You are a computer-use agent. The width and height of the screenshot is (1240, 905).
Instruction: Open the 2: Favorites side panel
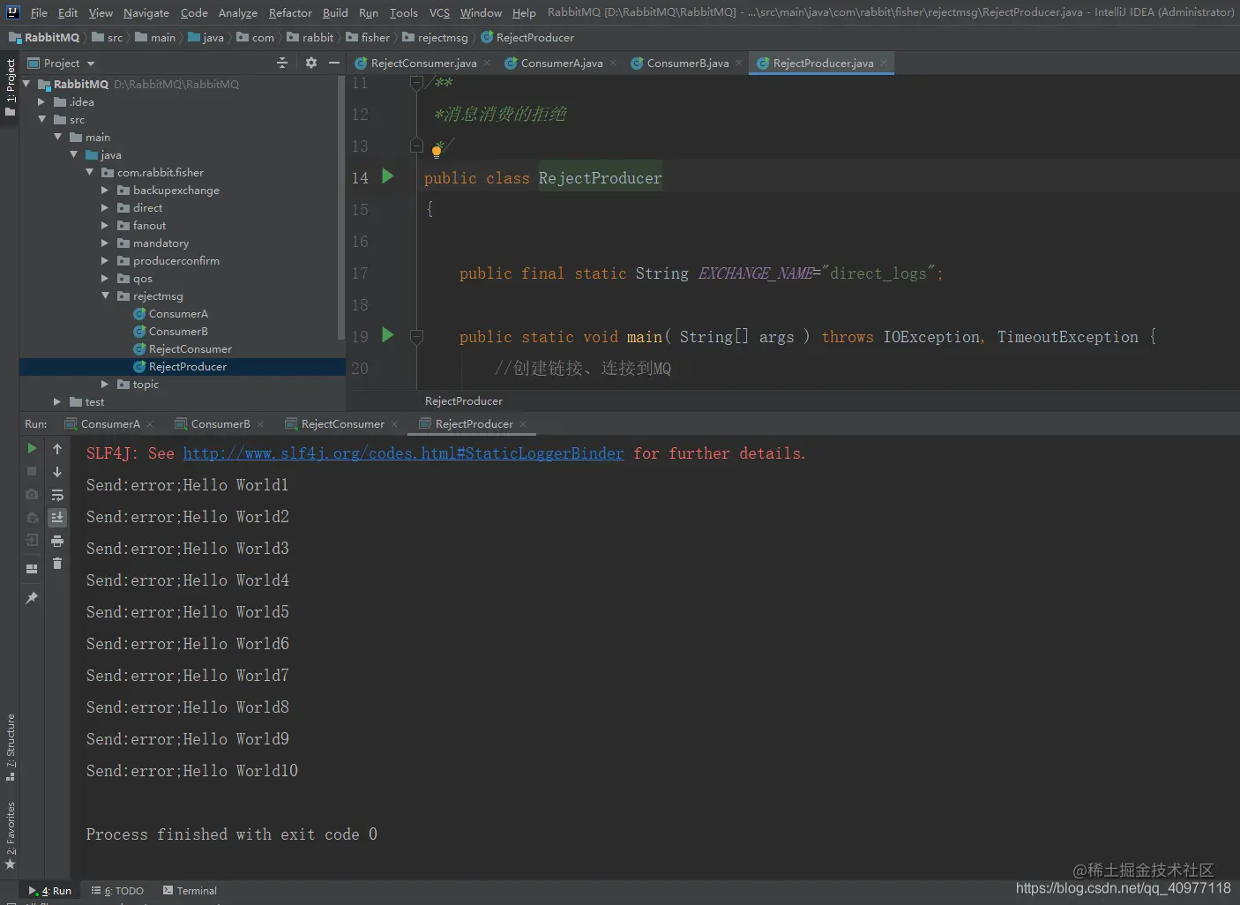[x=10, y=835]
